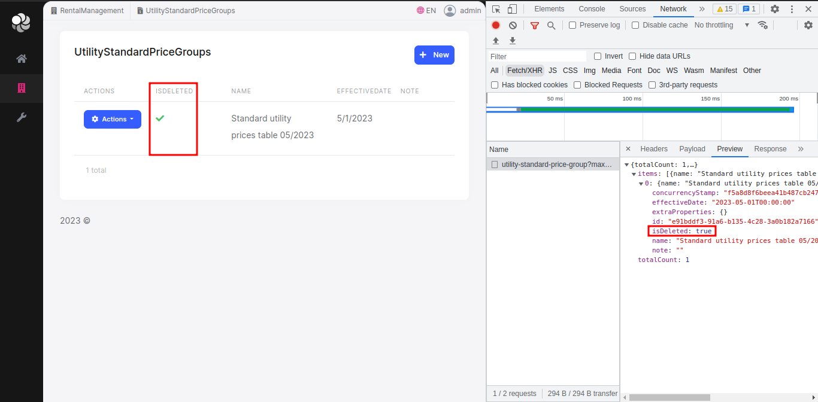The image size is (818, 402).
Task: Select the pink building icon in sidebar
Action: [21, 88]
